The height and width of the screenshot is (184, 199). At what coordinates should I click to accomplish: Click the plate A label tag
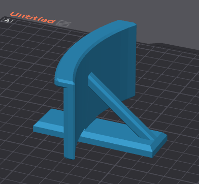pyautogui.click(x=7, y=21)
